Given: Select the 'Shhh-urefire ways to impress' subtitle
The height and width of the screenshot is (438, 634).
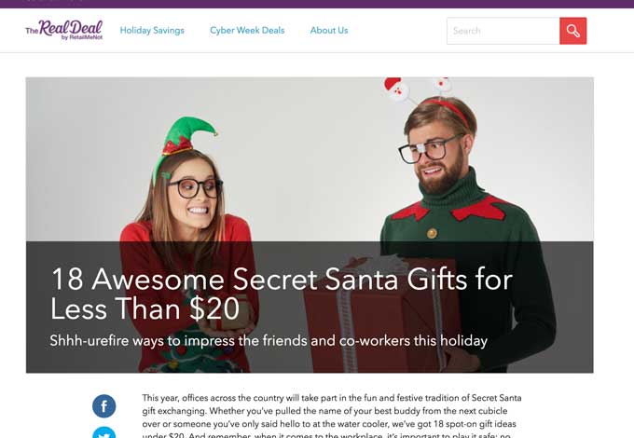Looking at the screenshot, I should click(x=269, y=341).
